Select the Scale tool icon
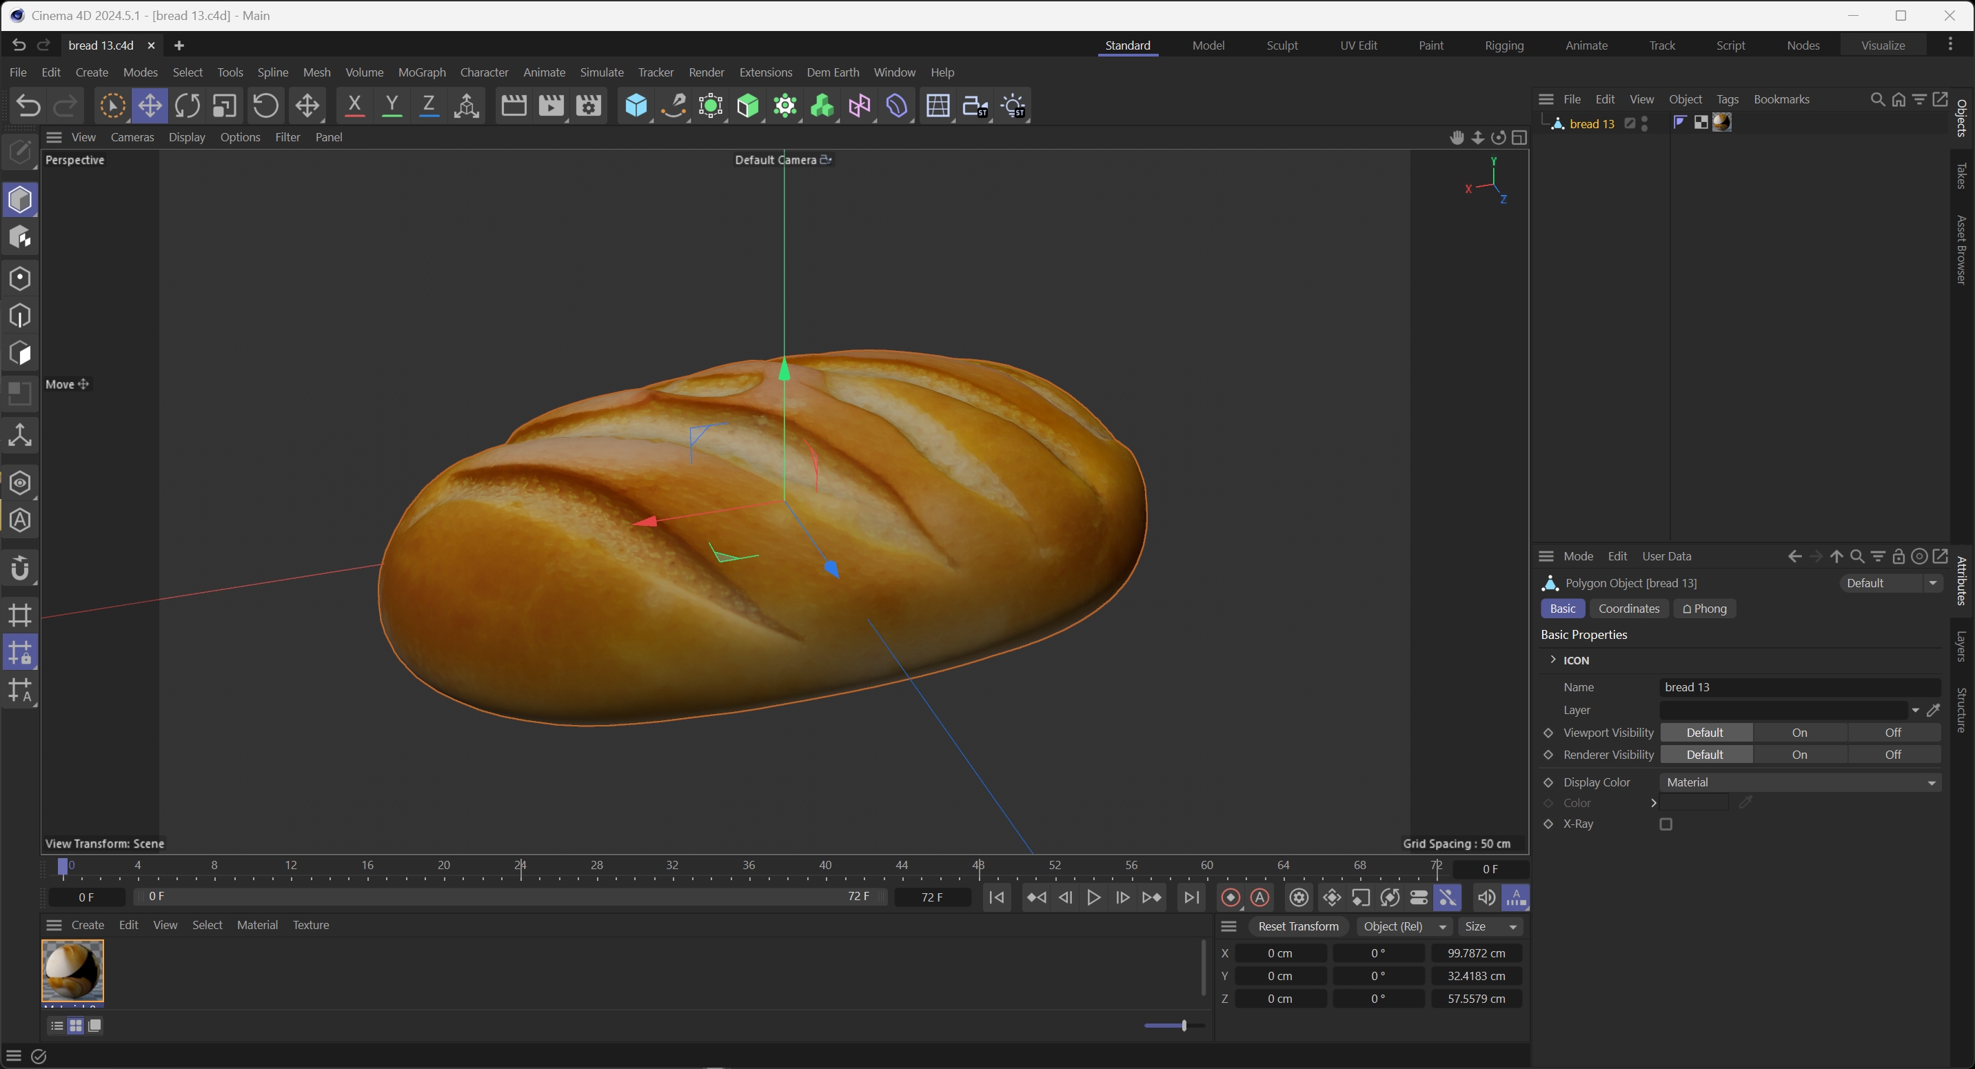The image size is (1975, 1069). 225,105
